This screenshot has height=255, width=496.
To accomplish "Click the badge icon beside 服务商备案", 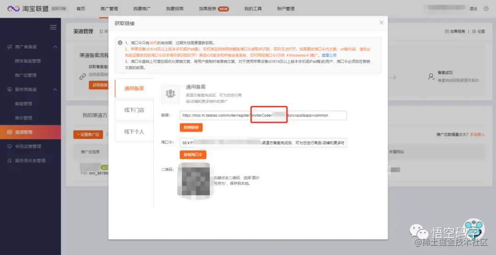I will tap(10, 90).
